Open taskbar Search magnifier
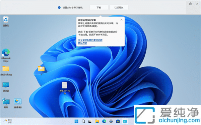Viewport: 201px width, 125px height. pyautogui.click(x=83, y=121)
